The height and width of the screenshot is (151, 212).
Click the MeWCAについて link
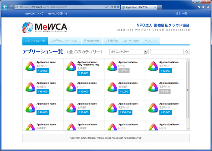[34, 13]
